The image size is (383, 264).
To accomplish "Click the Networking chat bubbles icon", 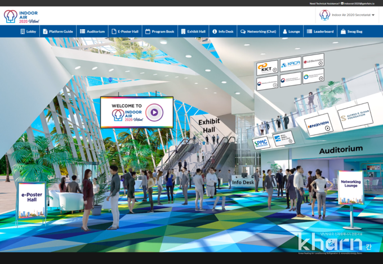I will point(243,31).
